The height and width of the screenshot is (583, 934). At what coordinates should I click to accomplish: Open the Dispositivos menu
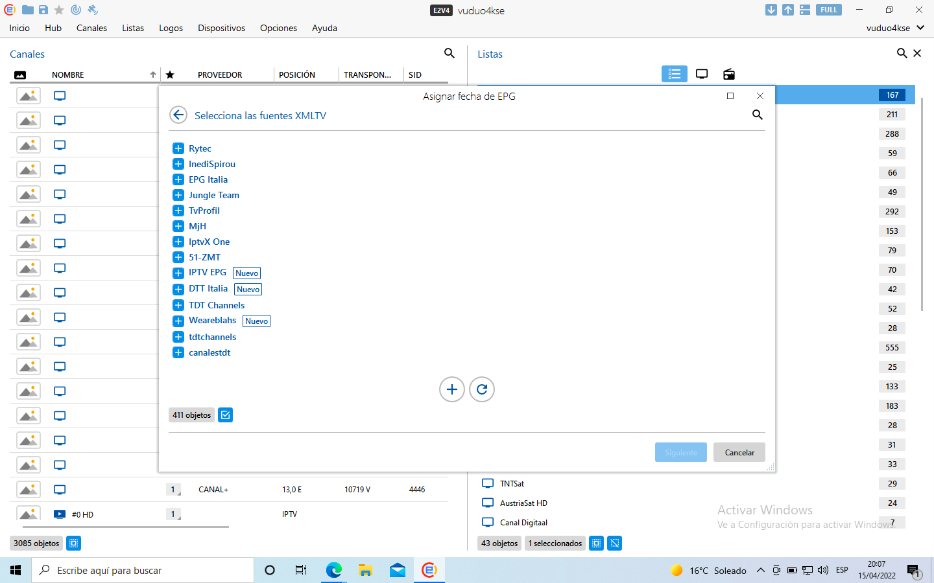coord(221,28)
